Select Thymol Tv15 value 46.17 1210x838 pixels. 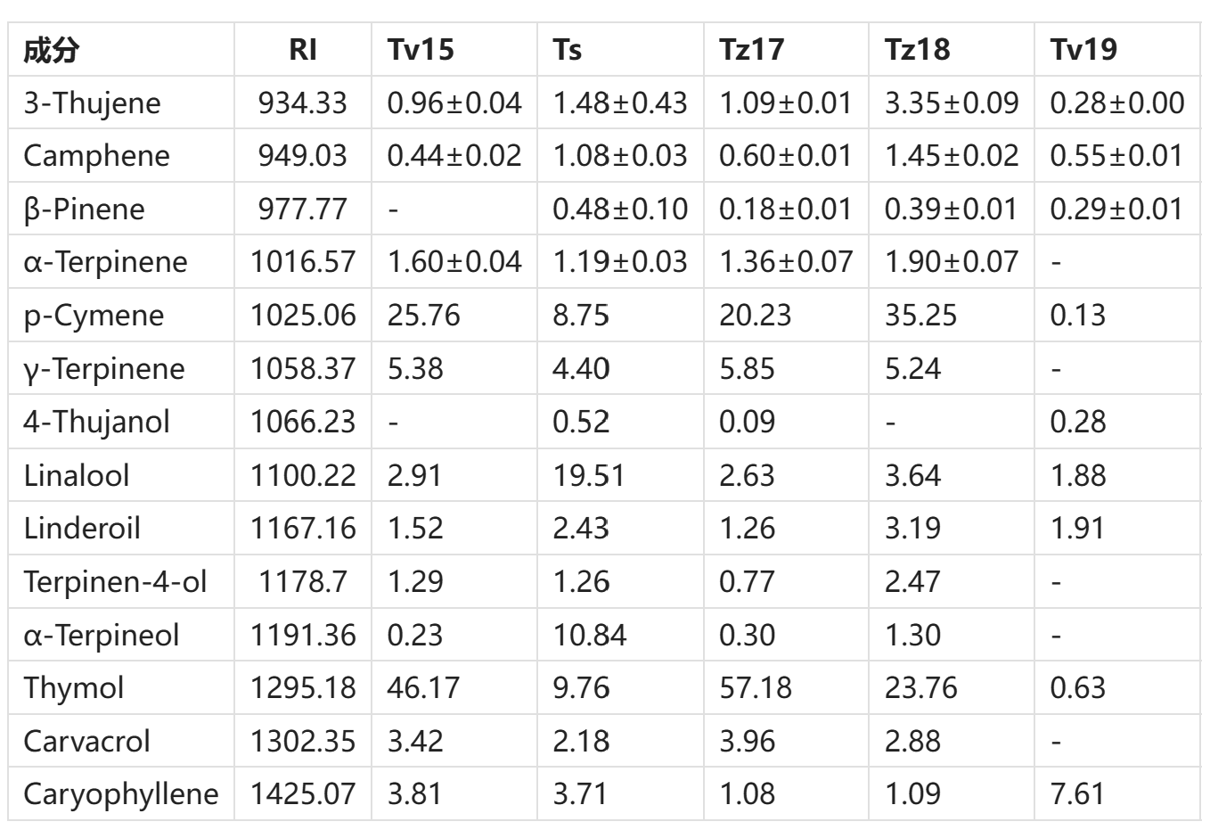point(423,688)
